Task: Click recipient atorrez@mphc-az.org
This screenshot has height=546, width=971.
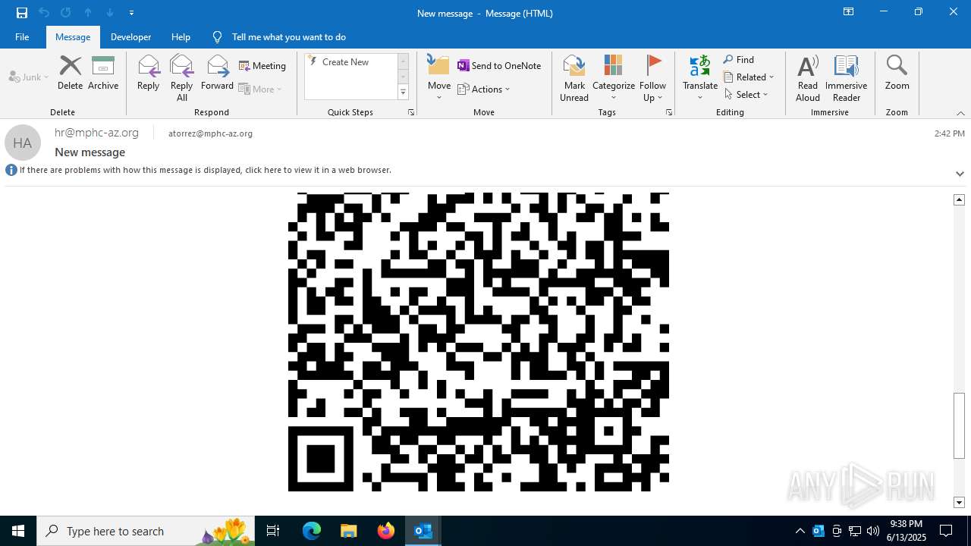Action: pyautogui.click(x=210, y=133)
